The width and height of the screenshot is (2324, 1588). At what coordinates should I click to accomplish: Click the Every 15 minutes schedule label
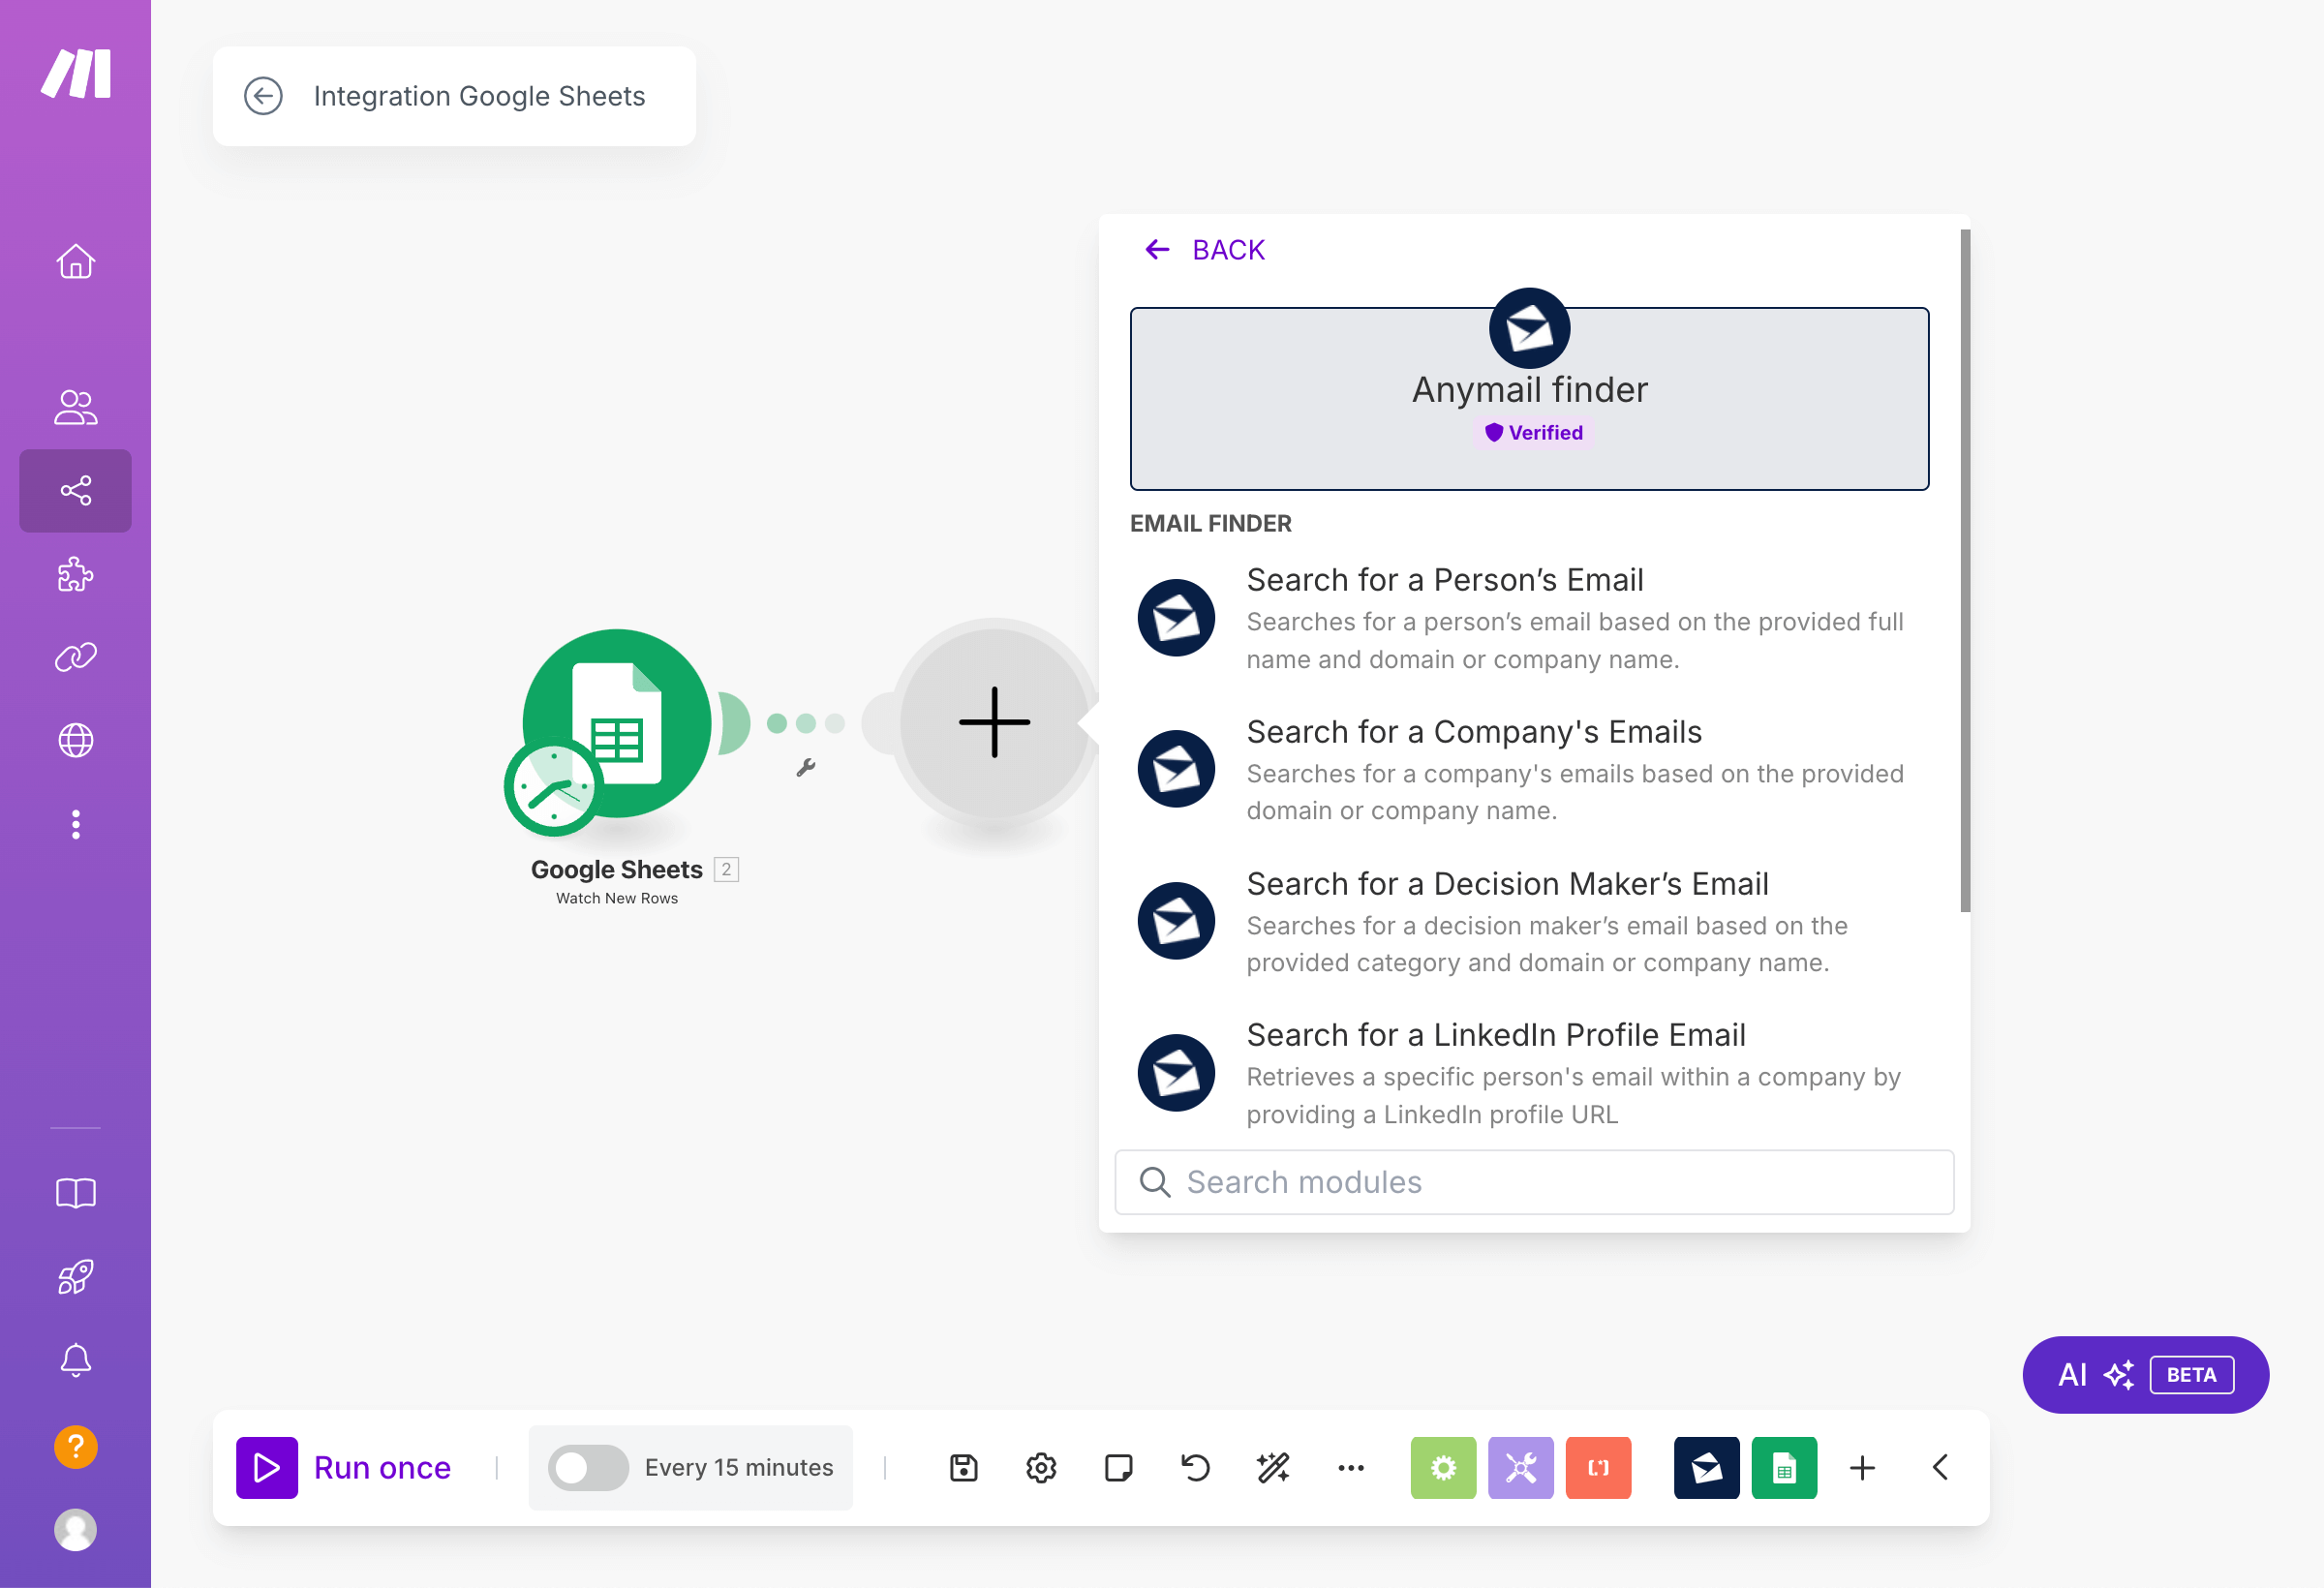[x=739, y=1467]
